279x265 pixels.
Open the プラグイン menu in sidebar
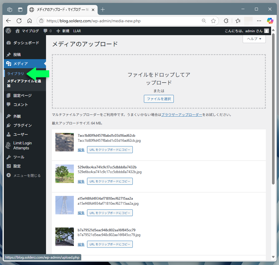point(22,125)
